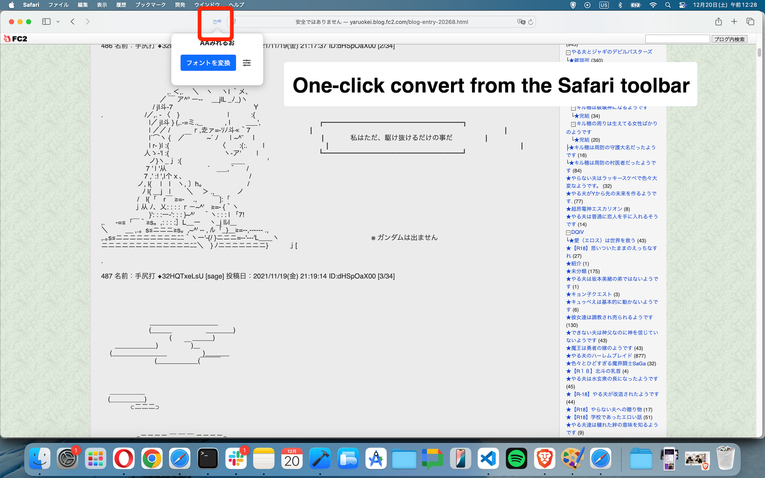The width and height of the screenshot is (765, 478).
Task: Open the 編集 menu
Action: tap(83, 5)
